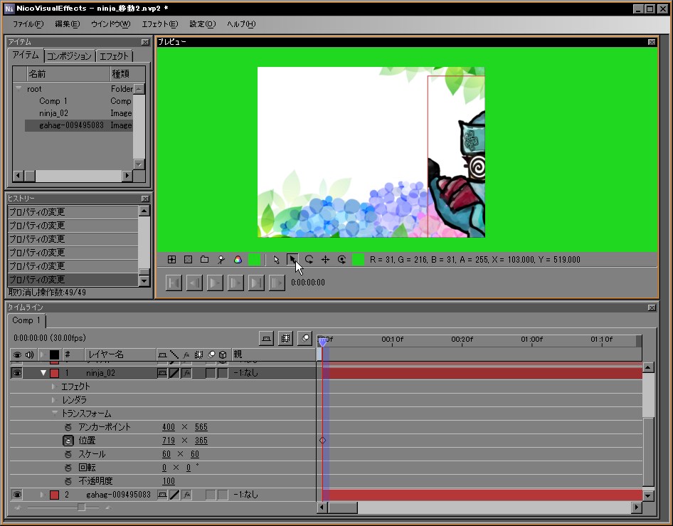The height and width of the screenshot is (526, 673).
Task: Toggle the grid display icon in preview toolbar
Action: point(171,259)
